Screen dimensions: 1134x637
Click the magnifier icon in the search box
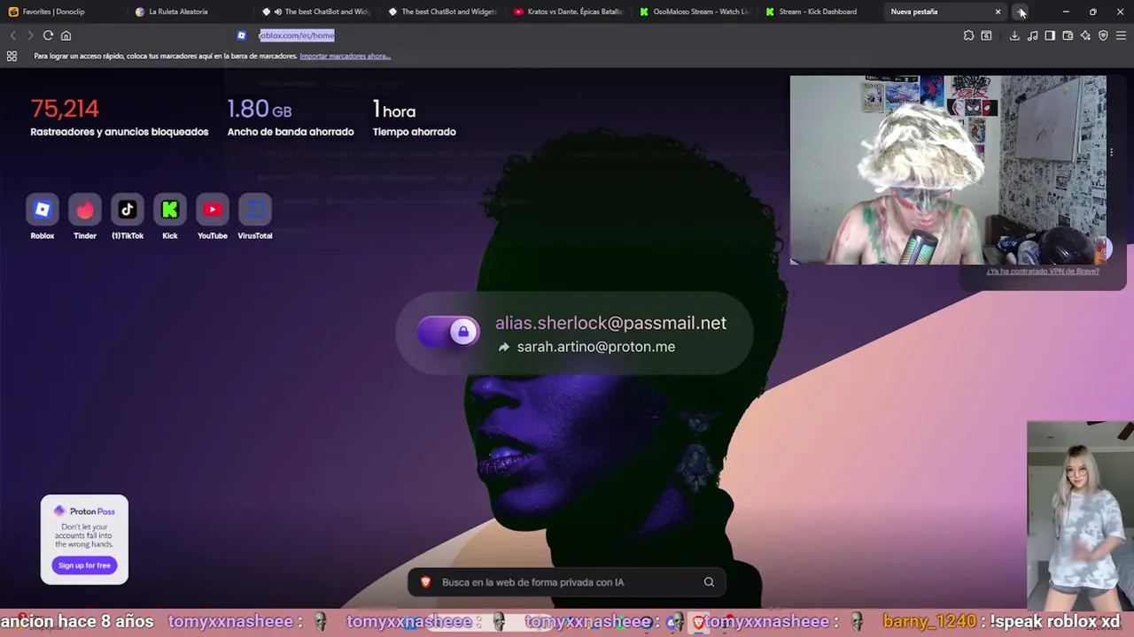tap(709, 582)
